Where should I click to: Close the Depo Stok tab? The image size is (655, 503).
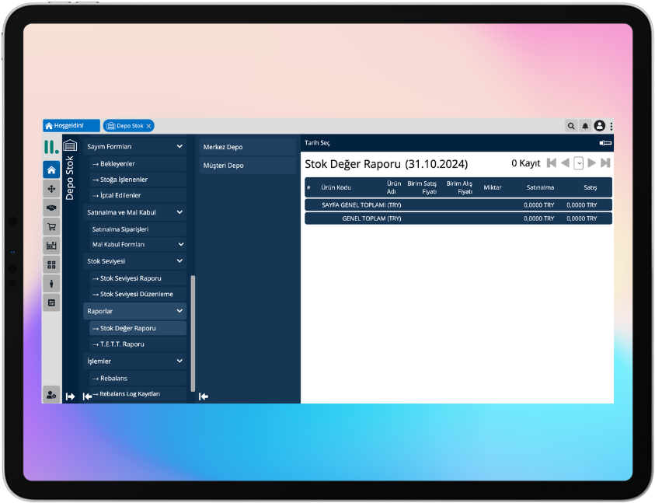coord(148,126)
